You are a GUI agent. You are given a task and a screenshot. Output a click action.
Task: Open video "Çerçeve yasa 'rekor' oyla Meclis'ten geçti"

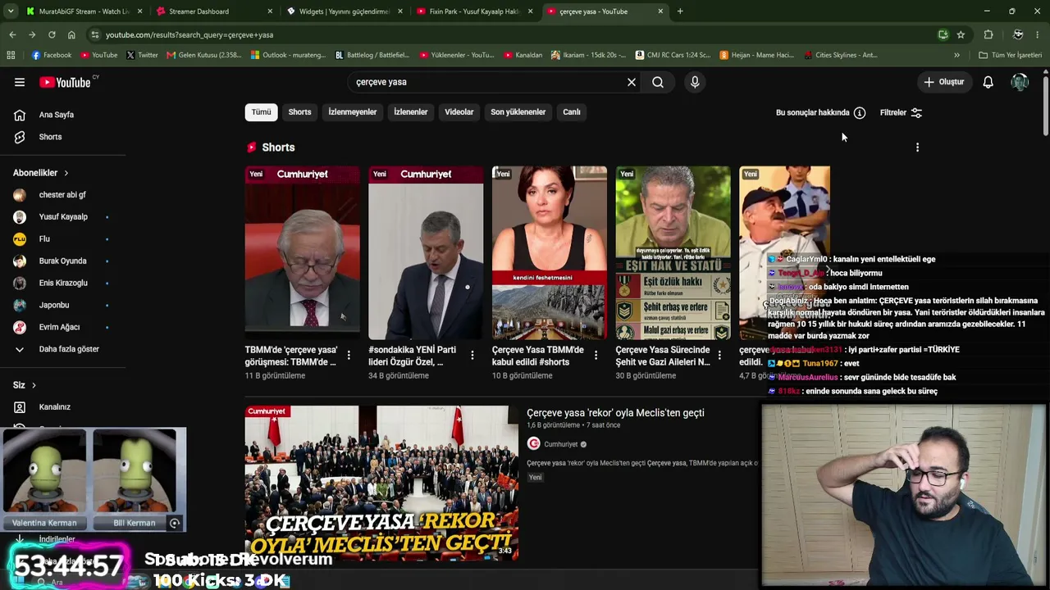pyautogui.click(x=615, y=413)
